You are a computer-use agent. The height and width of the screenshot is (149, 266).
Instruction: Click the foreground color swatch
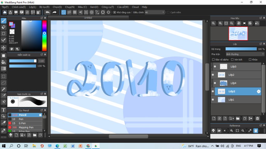pyautogui.click(x=11, y=24)
